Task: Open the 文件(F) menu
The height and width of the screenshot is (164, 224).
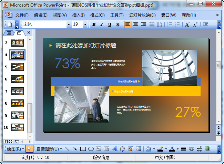Action: (x=22, y=15)
